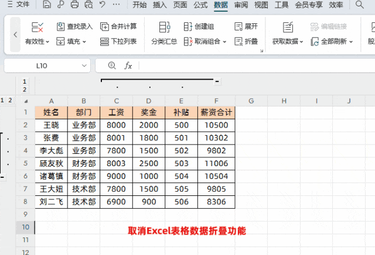Collapse column group with minus button
Screen dimensions: 375x255
(x=217, y=81)
